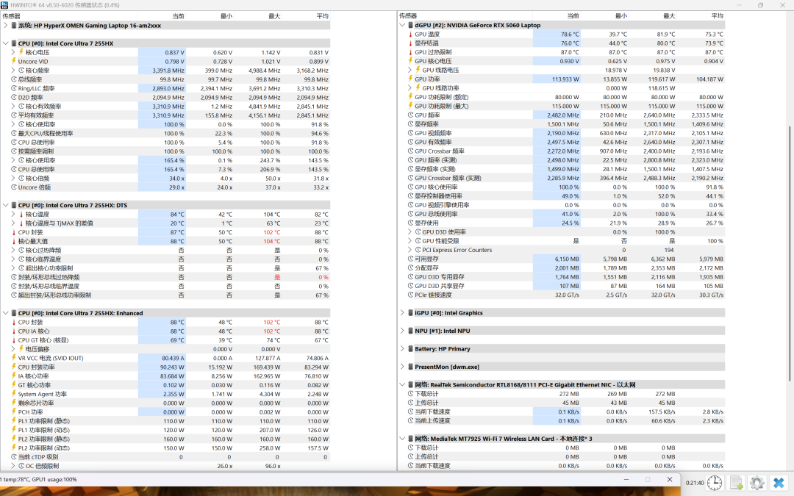Expand the OC 倍频限制 row
This screenshot has height=496, width=794.
[x=14, y=466]
